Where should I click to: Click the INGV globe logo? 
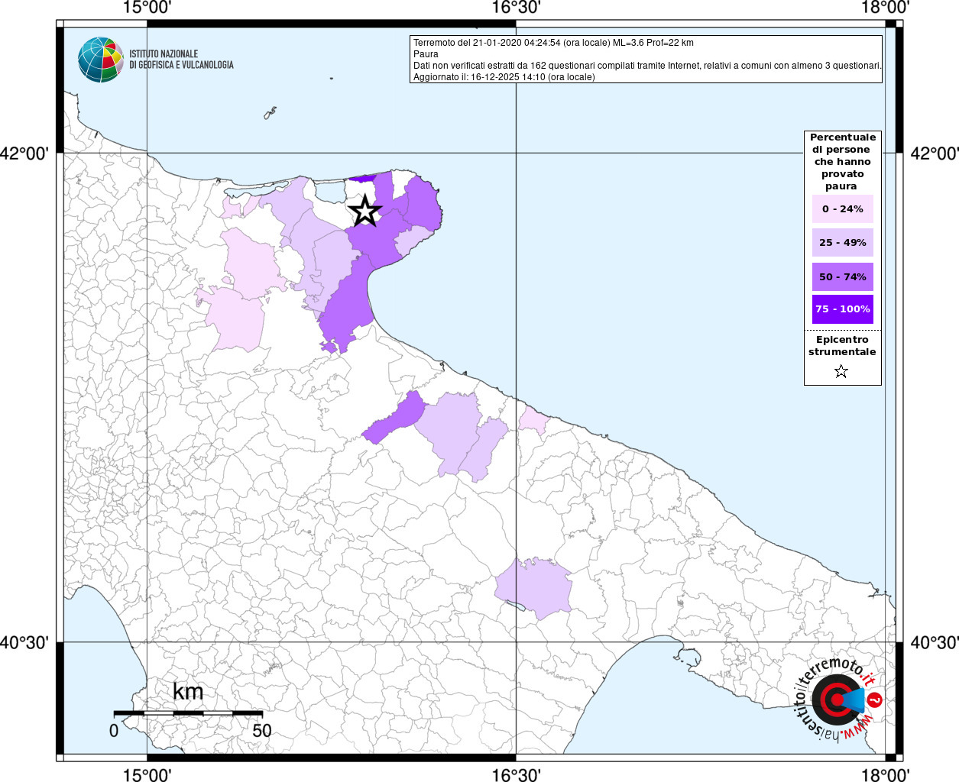(100, 60)
